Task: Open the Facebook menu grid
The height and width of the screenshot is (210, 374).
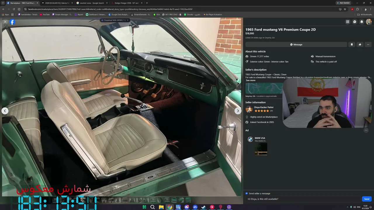Action: tap(348, 22)
